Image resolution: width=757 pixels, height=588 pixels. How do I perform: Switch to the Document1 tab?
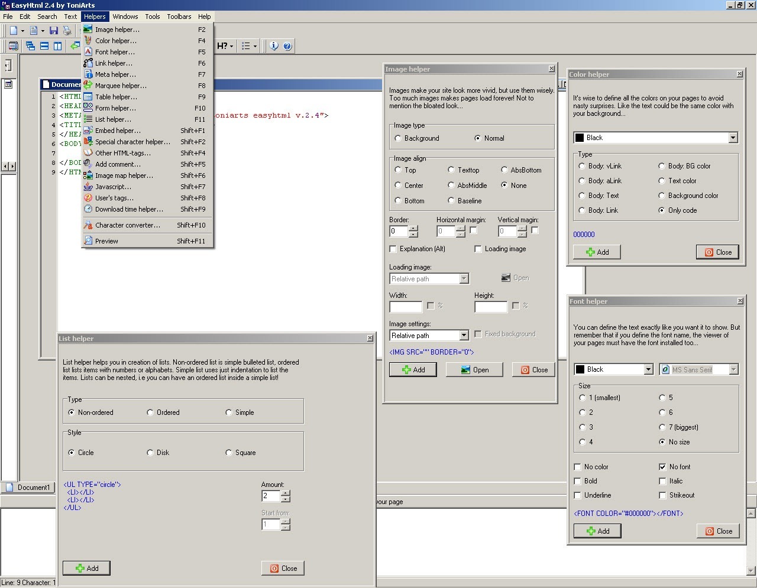pyautogui.click(x=28, y=488)
